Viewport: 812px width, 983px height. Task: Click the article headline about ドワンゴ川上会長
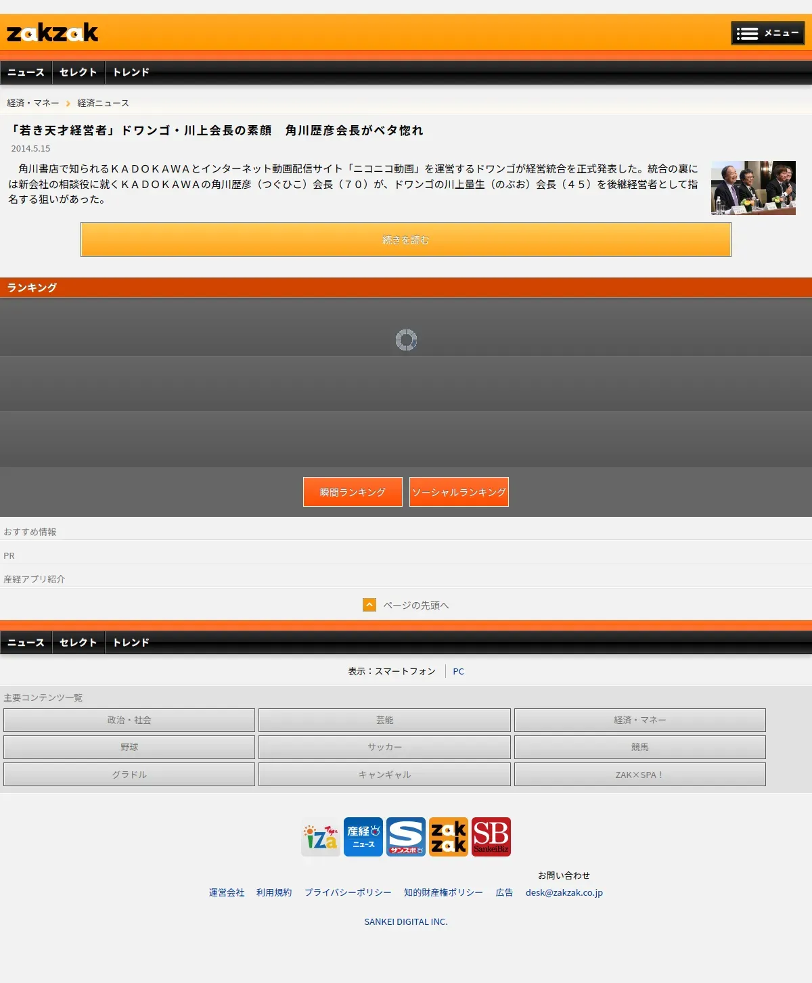point(217,131)
